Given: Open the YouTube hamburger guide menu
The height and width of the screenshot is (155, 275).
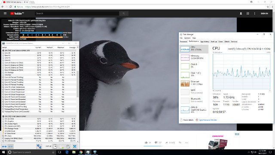Looking at the screenshot, I should [5, 13].
